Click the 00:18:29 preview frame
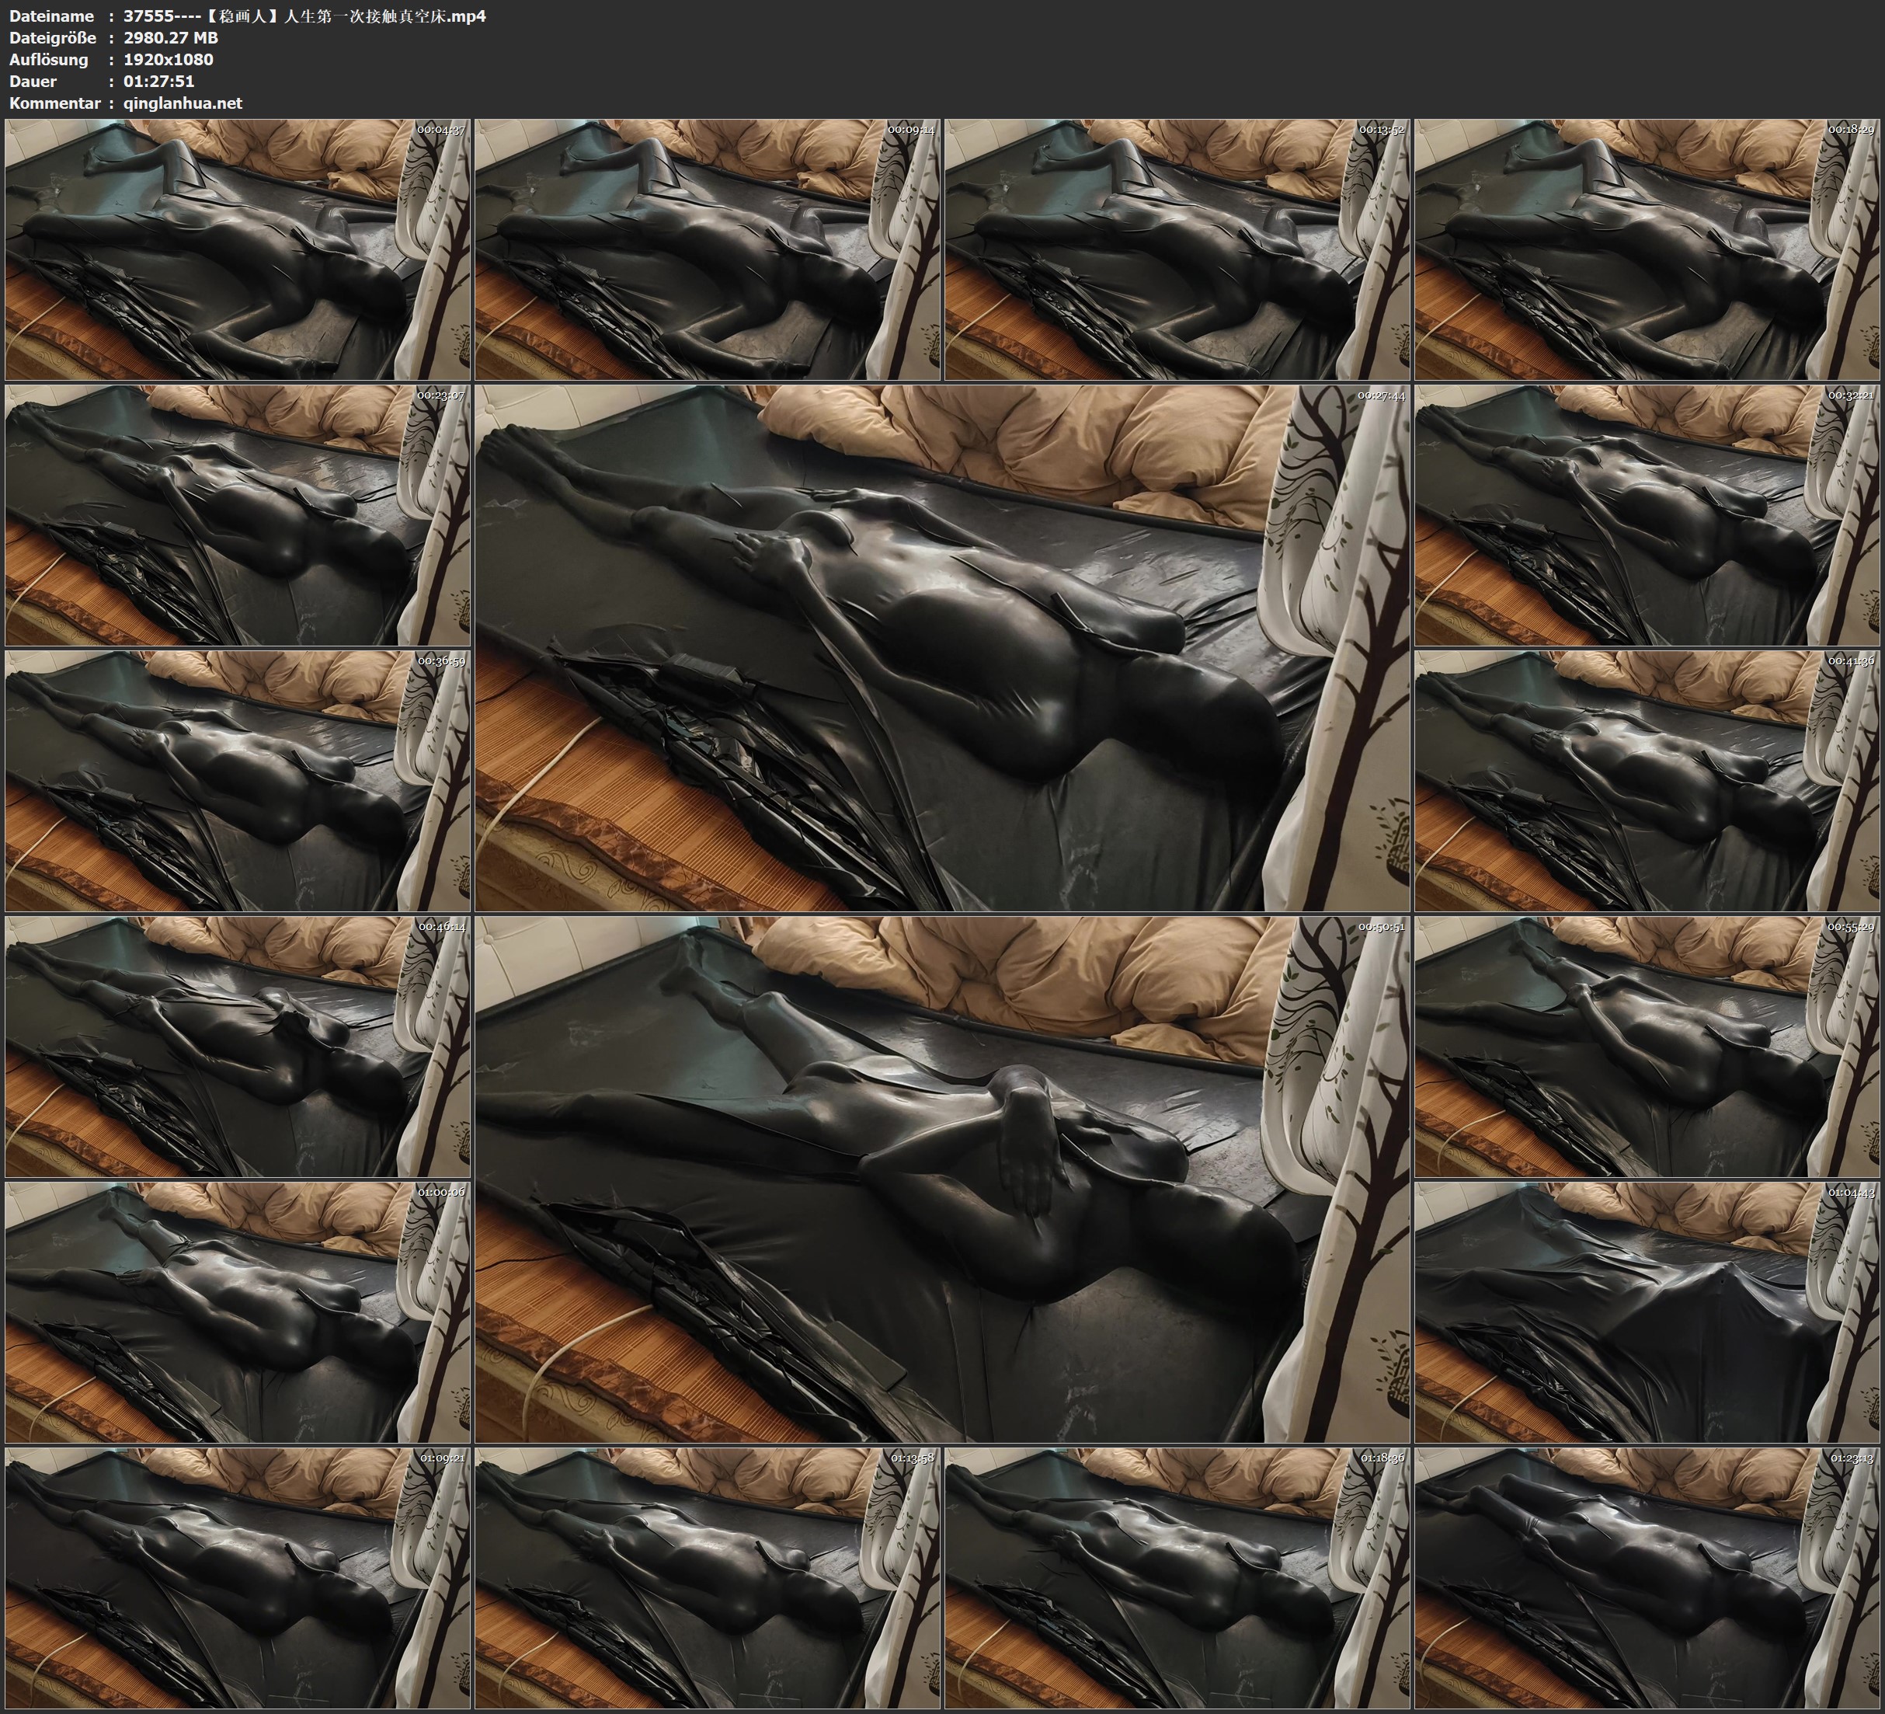 point(1647,249)
